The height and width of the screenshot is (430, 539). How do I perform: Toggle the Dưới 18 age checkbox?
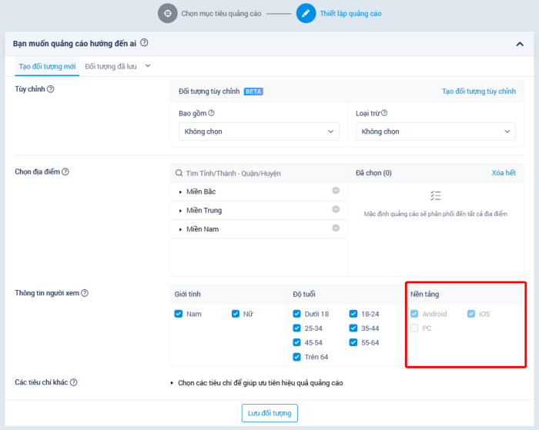pyautogui.click(x=297, y=314)
